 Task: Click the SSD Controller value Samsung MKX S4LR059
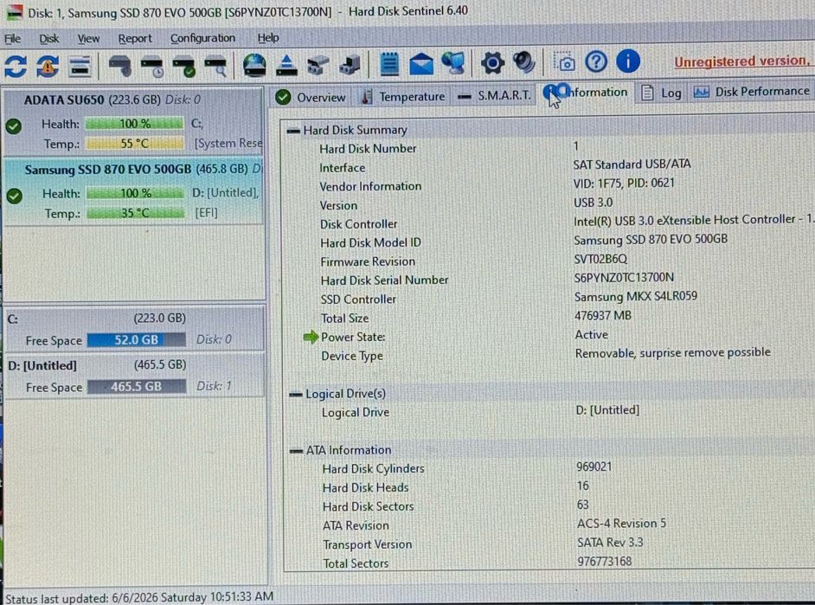[636, 296]
